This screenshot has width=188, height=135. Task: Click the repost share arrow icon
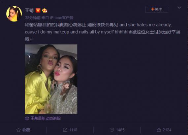click(x=65, y=130)
